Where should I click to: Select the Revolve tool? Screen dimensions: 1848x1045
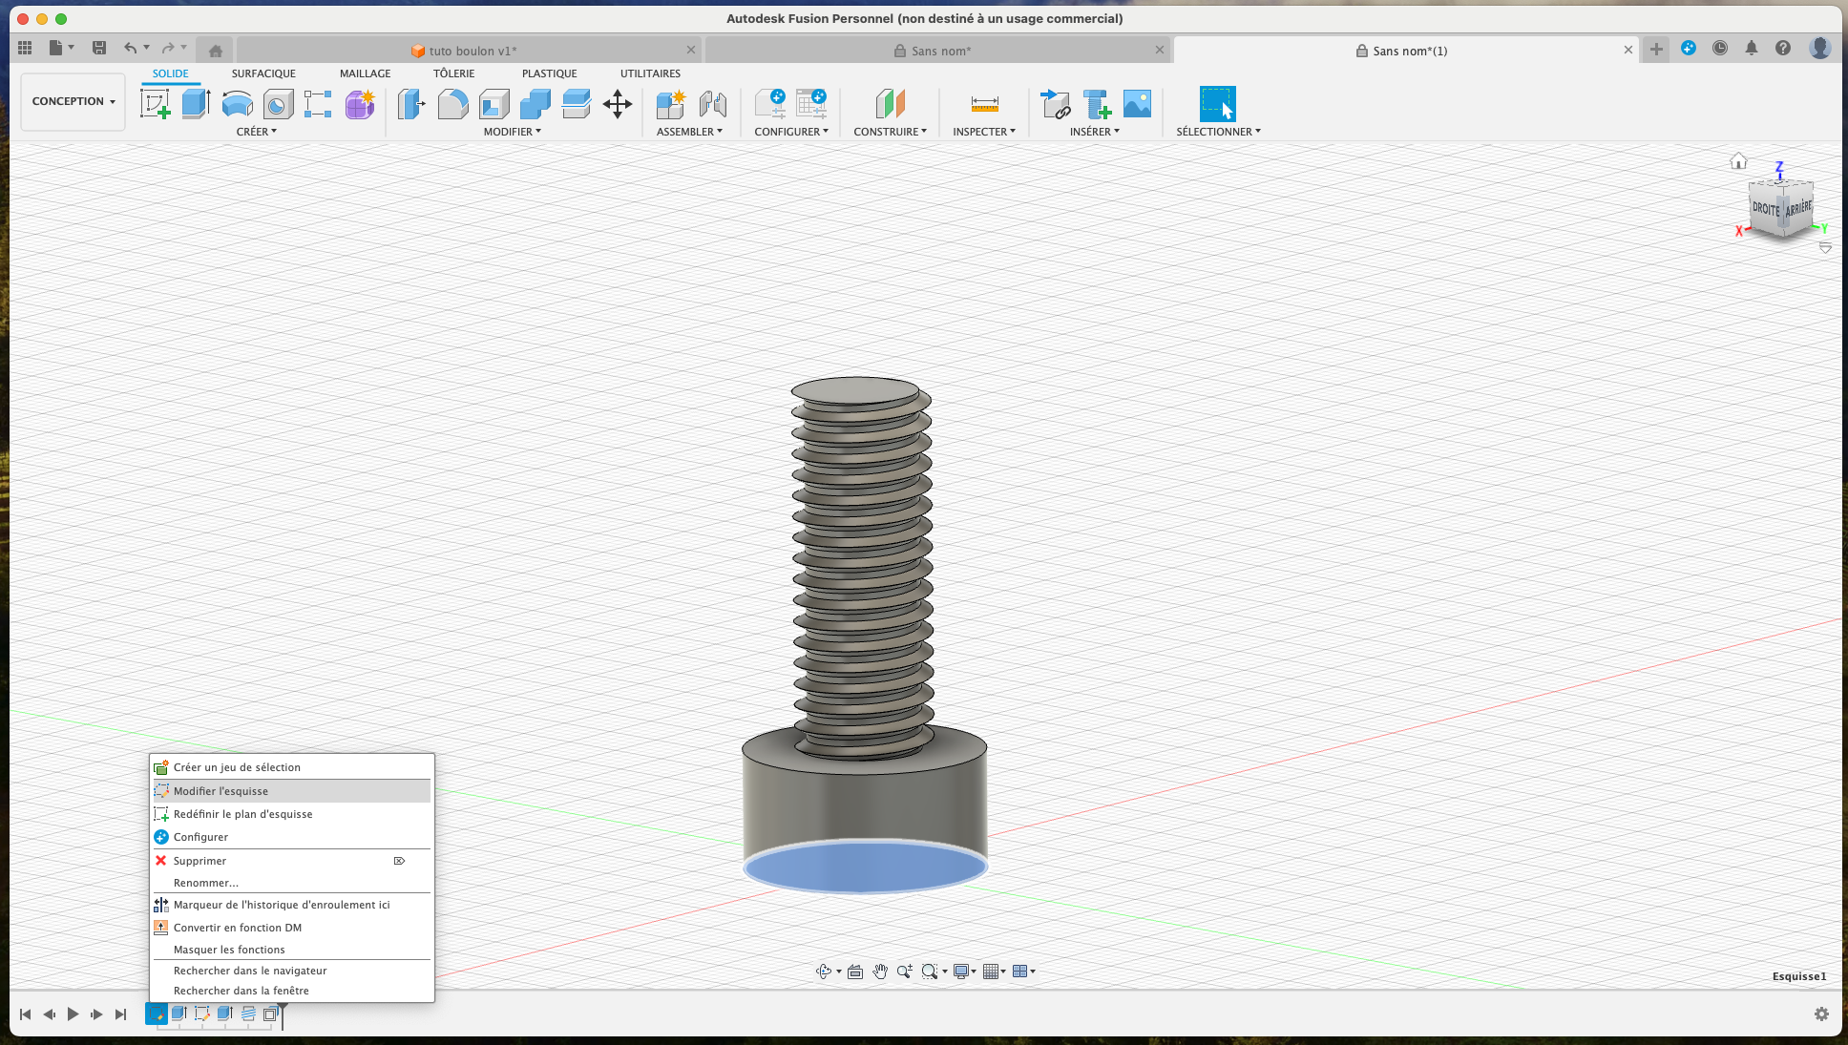237,103
